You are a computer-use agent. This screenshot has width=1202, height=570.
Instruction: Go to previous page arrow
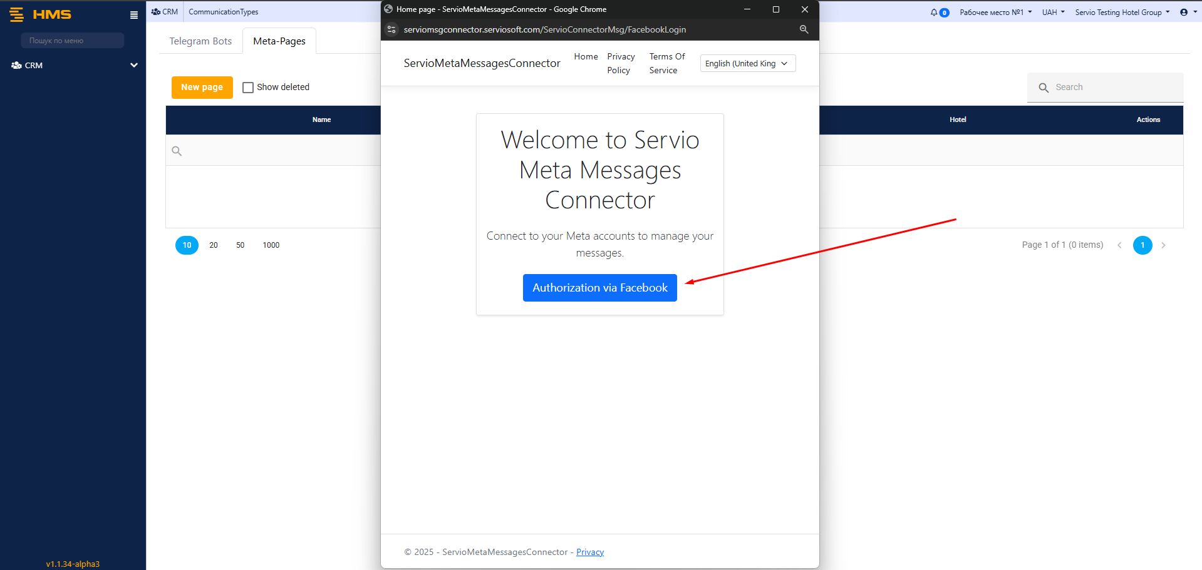pos(1119,245)
